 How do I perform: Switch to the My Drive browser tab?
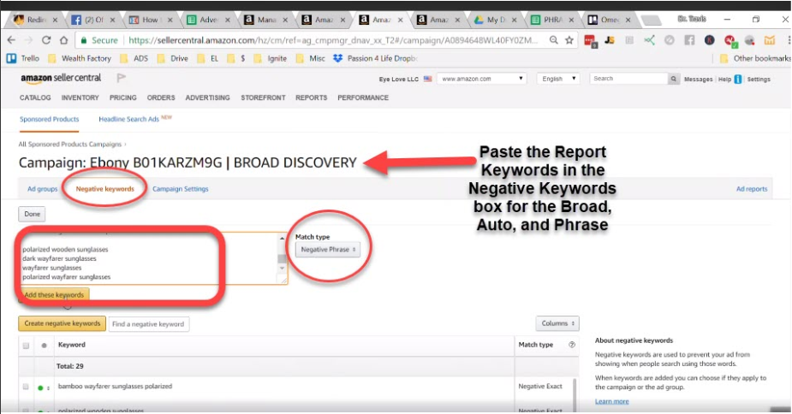click(x=495, y=20)
